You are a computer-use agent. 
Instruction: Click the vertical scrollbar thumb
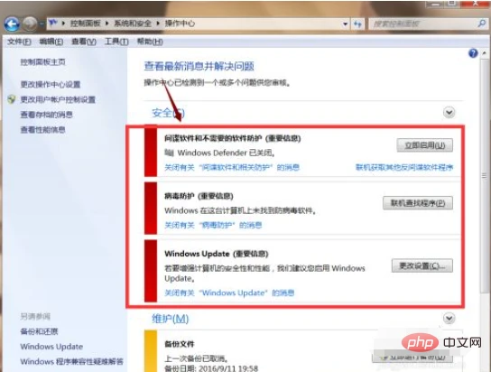pyautogui.click(x=484, y=175)
